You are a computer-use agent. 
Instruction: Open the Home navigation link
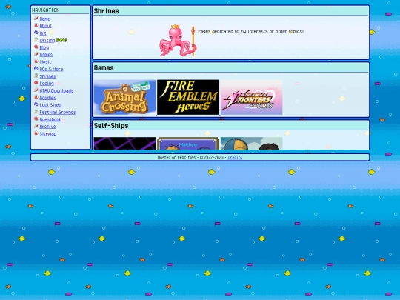(45, 19)
